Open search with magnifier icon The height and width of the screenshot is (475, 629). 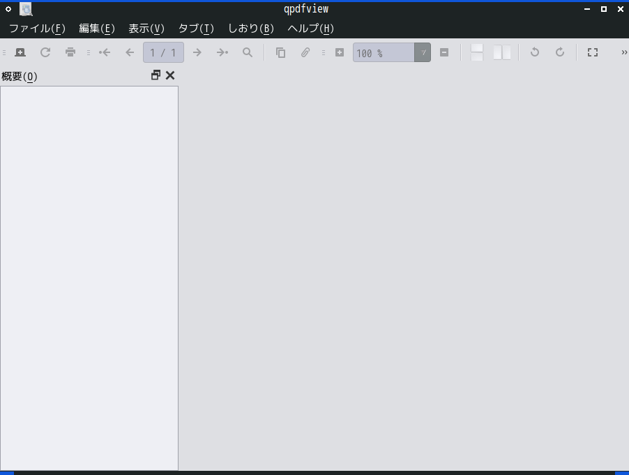click(248, 52)
